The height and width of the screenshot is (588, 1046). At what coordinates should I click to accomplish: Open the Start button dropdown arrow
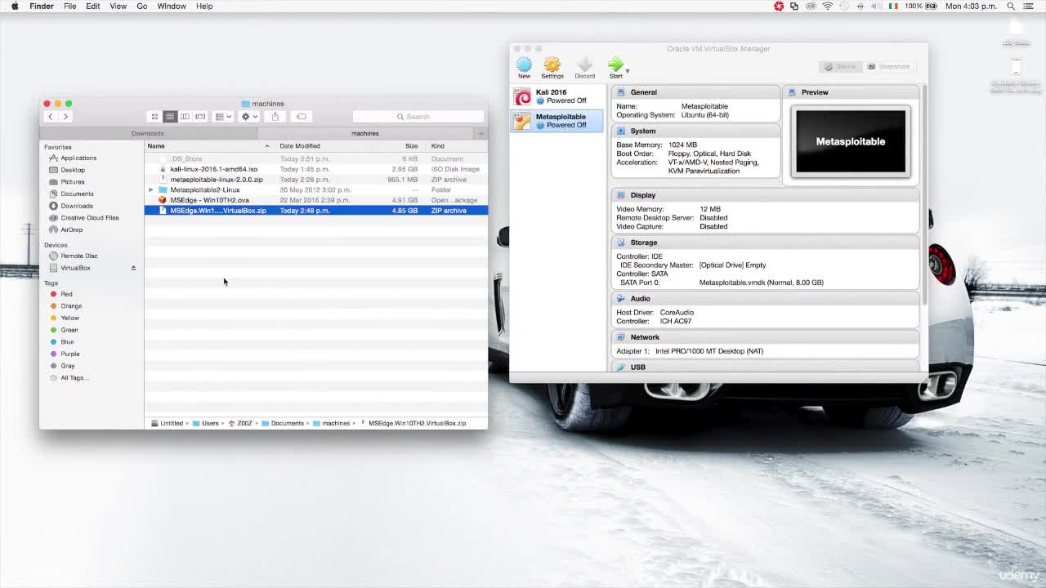tap(627, 70)
